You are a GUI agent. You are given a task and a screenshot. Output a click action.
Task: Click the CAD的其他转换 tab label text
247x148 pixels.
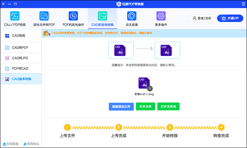(x=102, y=25)
